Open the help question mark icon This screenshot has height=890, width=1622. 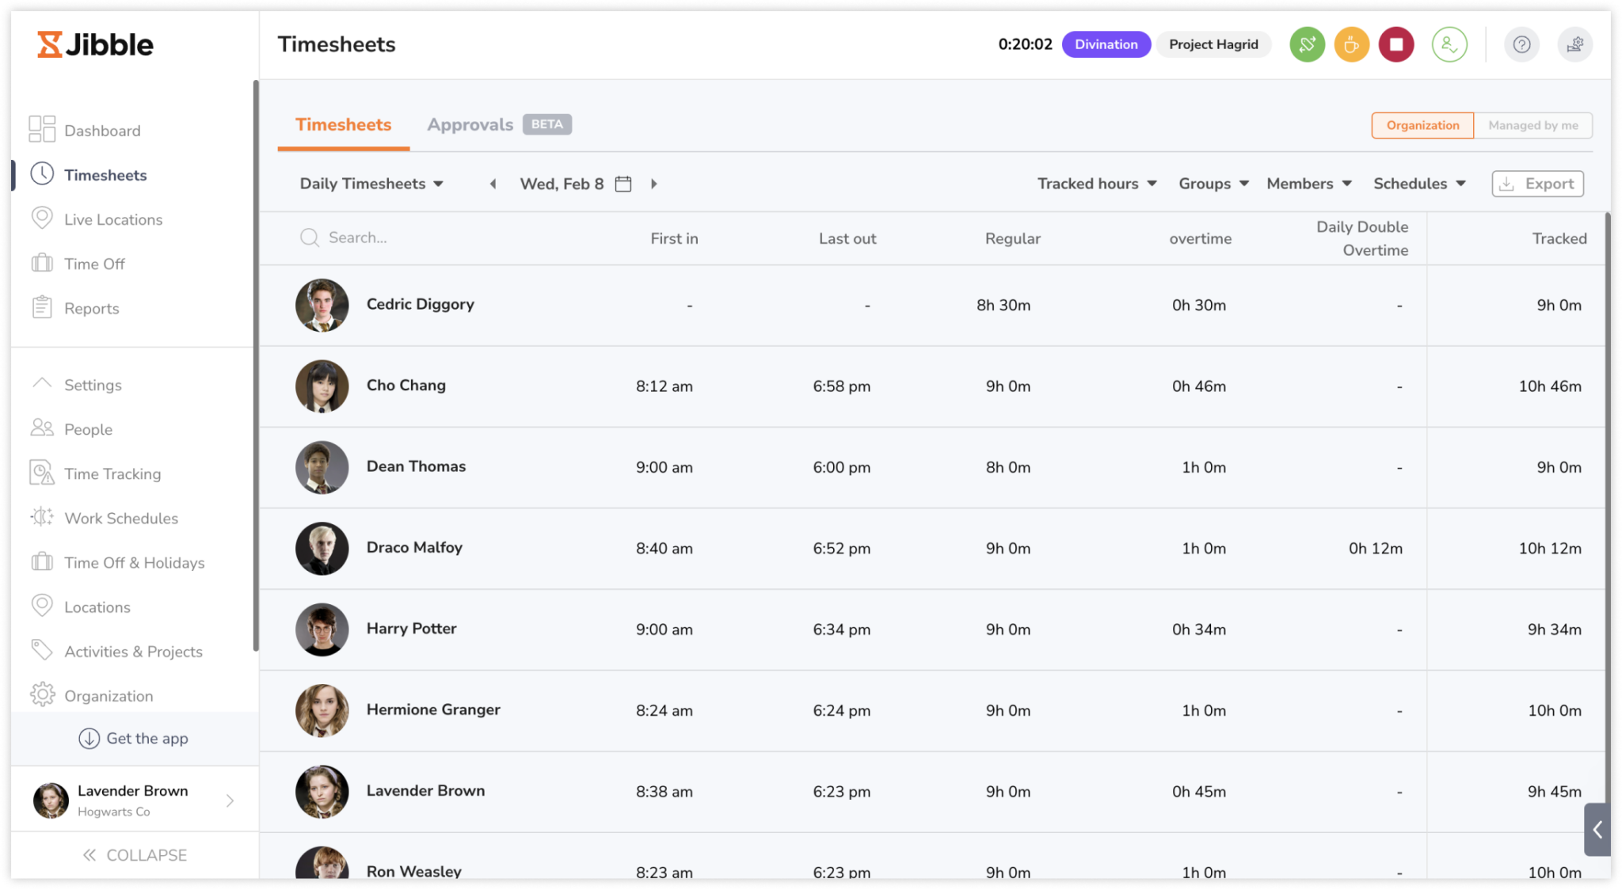(x=1521, y=44)
